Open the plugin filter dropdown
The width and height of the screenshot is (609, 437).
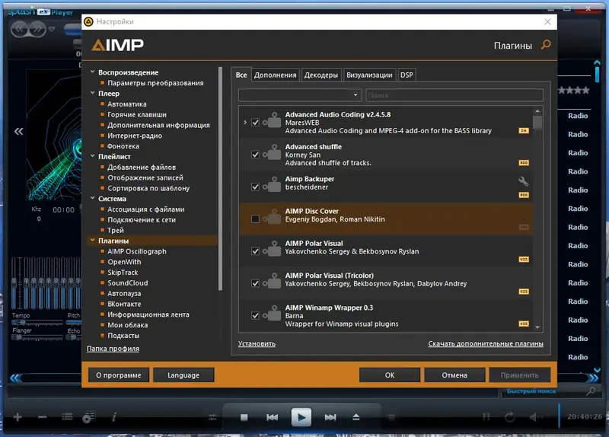click(300, 94)
